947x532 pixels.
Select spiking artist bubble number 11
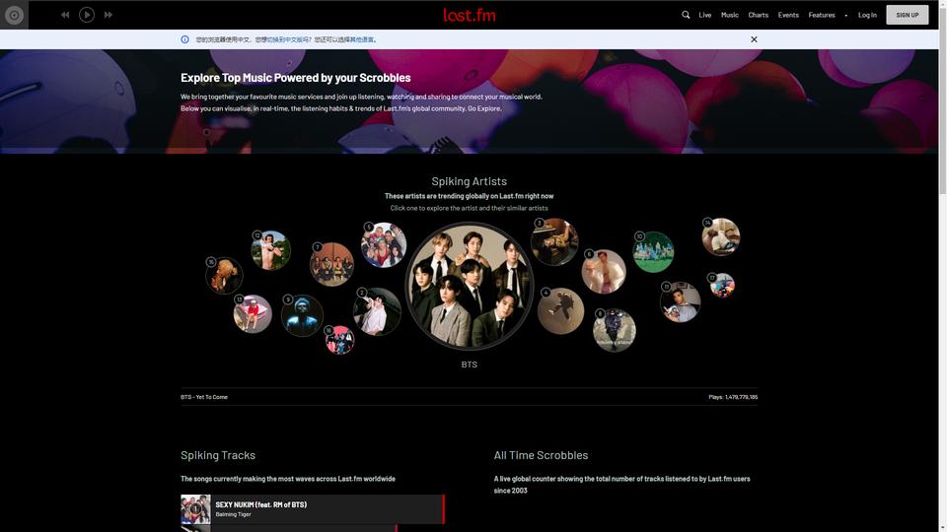681,301
